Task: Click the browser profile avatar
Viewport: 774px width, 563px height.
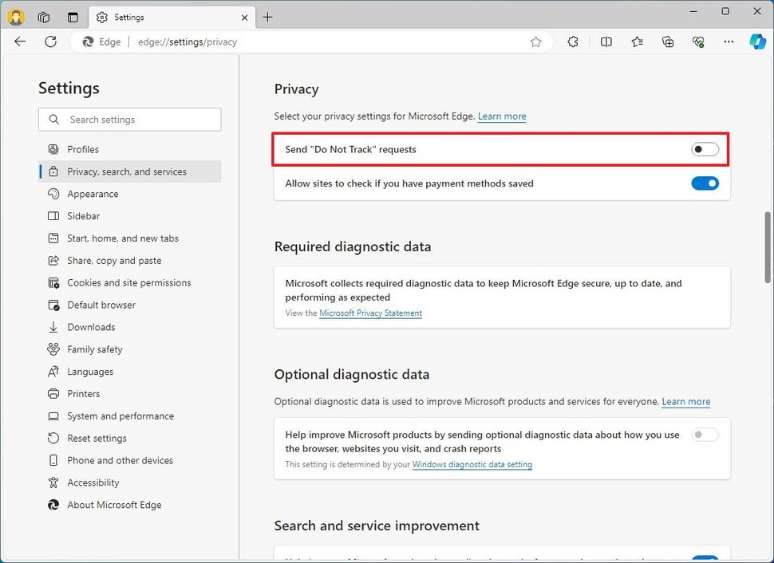Action: [15, 17]
